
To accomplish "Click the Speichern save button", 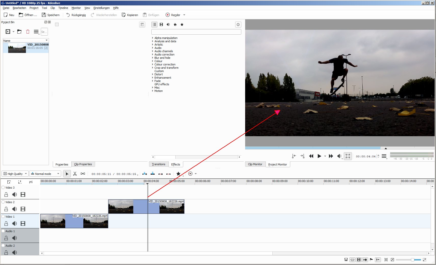I will point(51,15).
